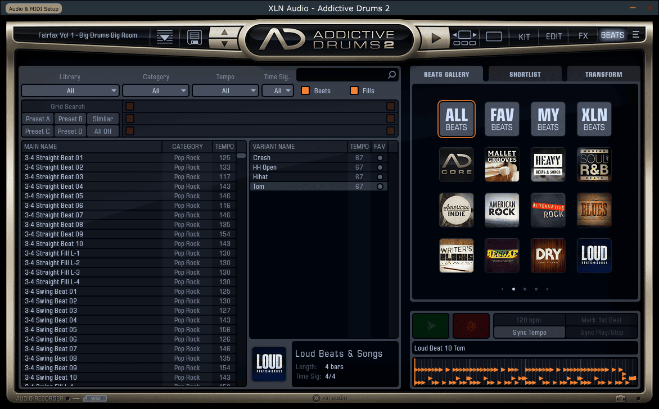Screen dimensions: 659x409
Task: Click the search magnifier icon
Action: tap(392, 75)
